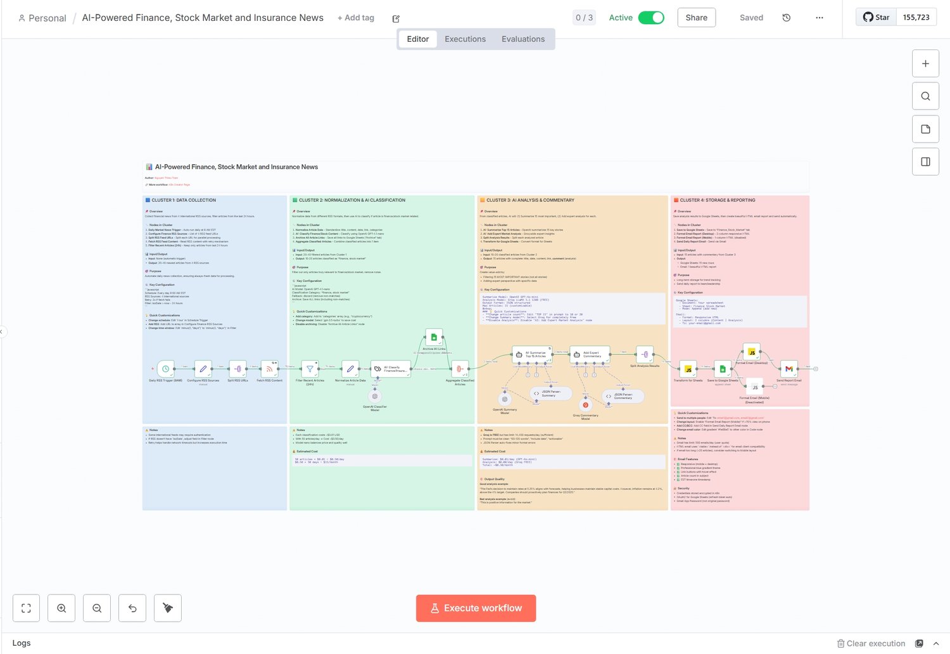Fit workflow to view
The height and width of the screenshot is (654, 950).
click(x=26, y=608)
